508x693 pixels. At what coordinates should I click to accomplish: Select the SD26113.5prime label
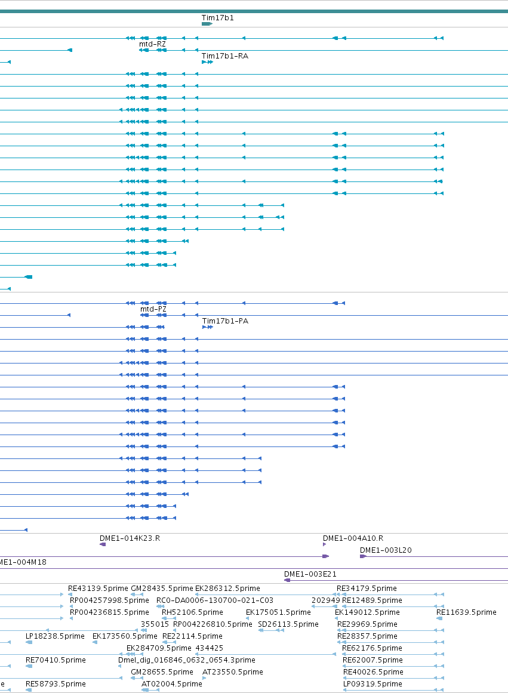pyautogui.click(x=288, y=624)
